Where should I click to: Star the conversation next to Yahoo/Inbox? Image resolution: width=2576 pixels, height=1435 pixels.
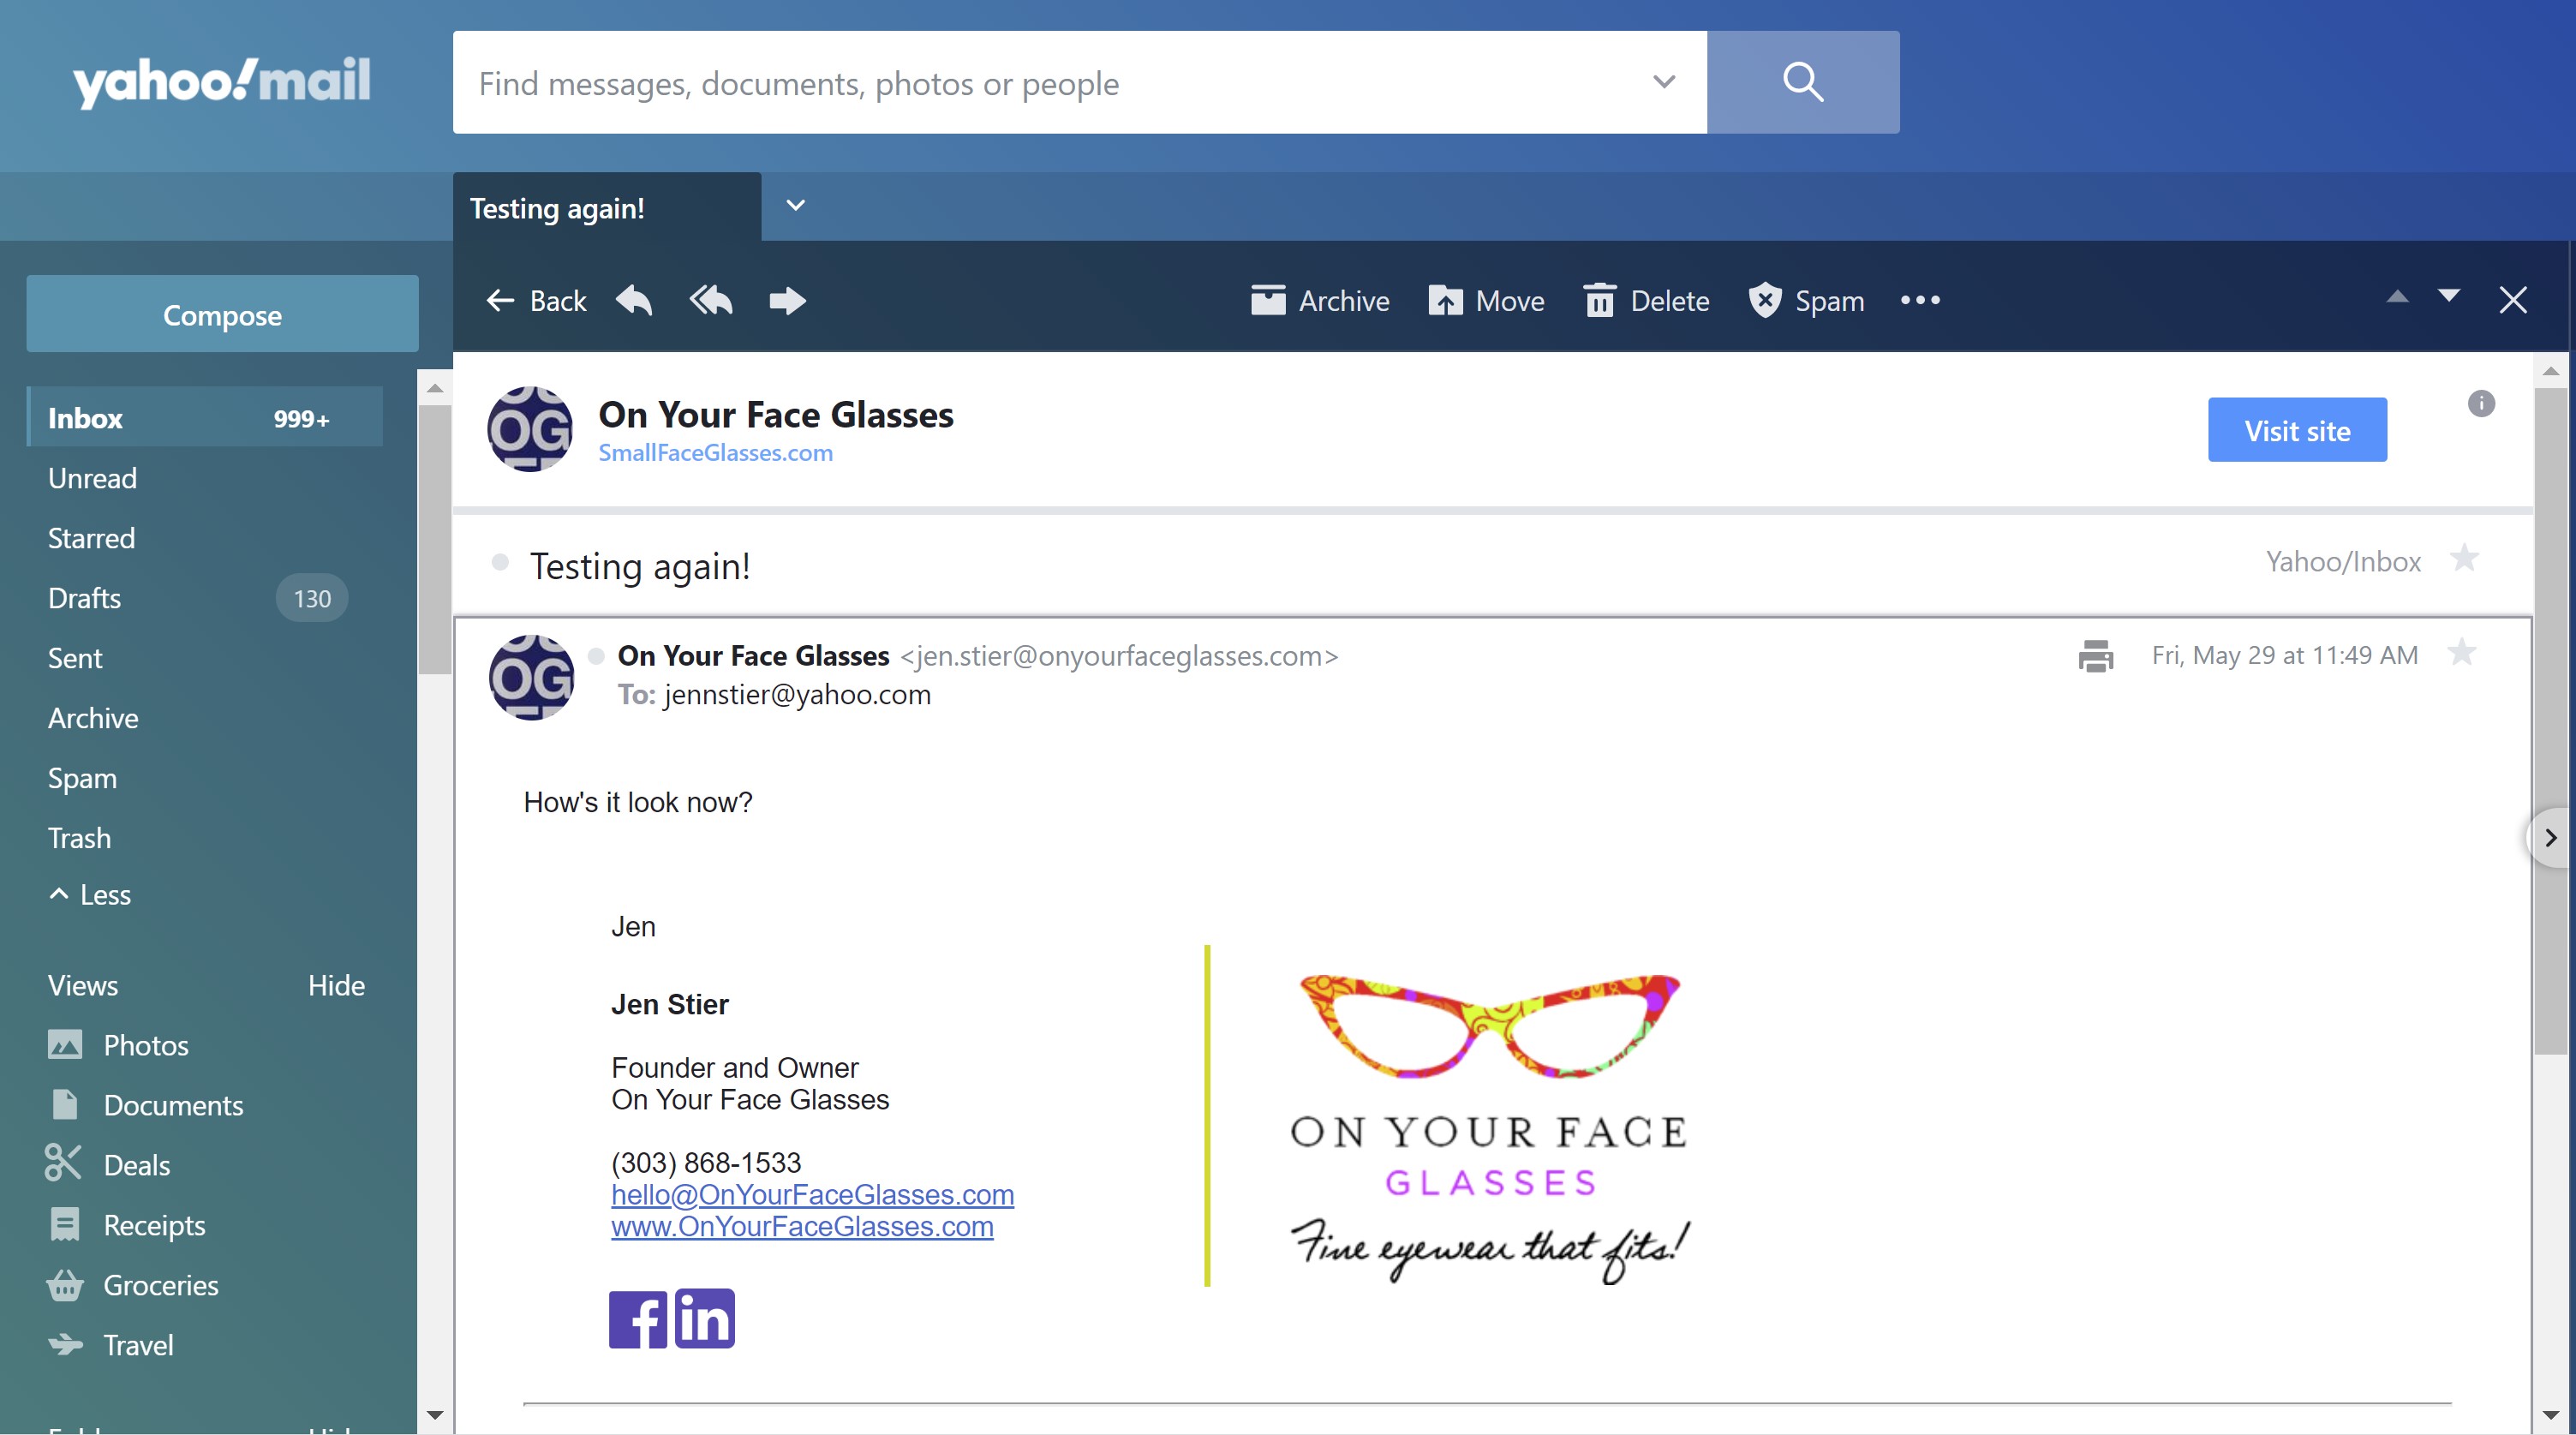click(2464, 558)
